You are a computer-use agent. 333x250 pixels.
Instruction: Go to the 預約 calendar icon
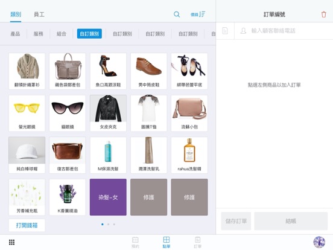(135, 242)
